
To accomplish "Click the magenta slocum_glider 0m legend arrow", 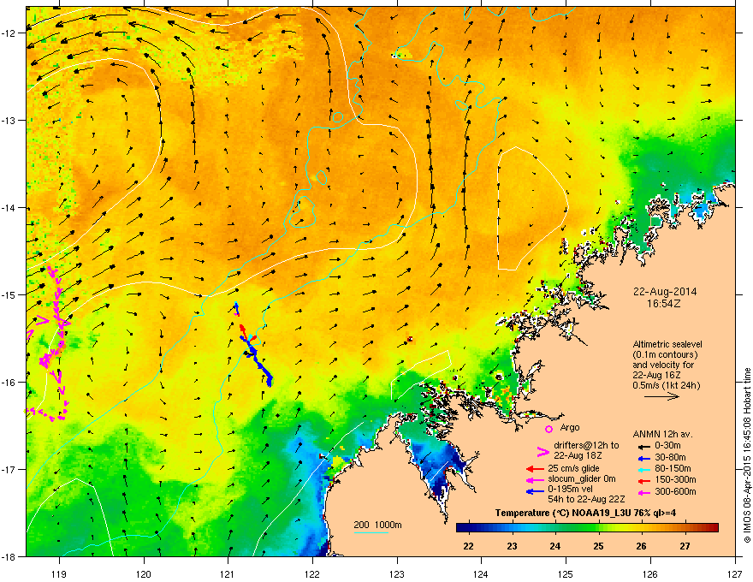I will [535, 479].
